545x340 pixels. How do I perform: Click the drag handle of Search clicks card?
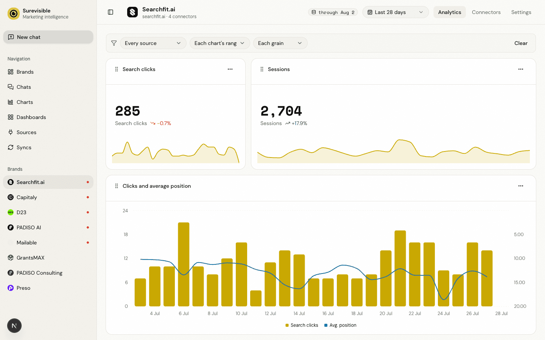pos(117,69)
